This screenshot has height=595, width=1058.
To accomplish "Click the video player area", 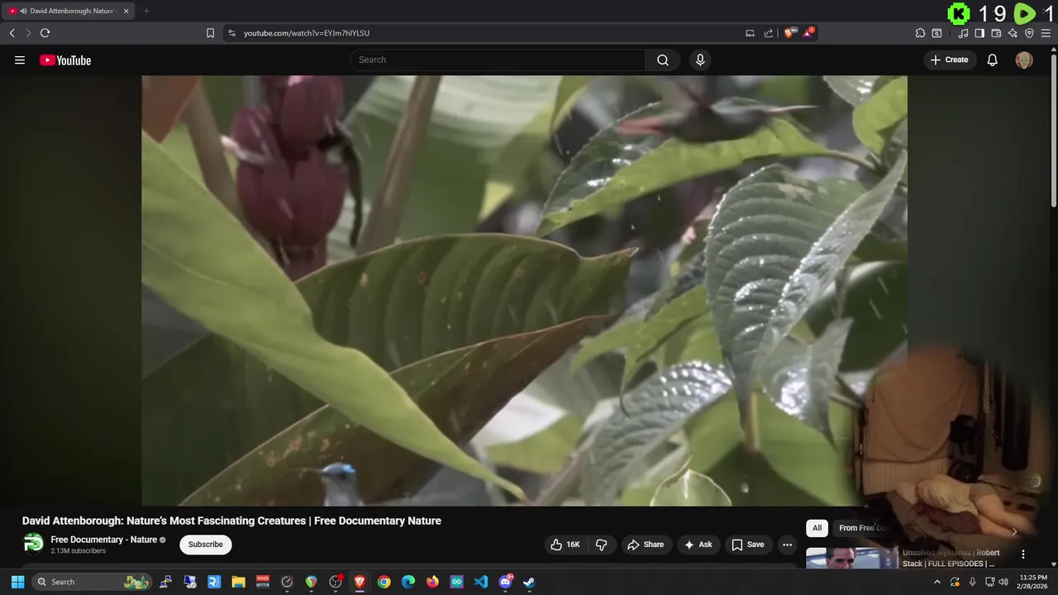I will (x=524, y=291).
